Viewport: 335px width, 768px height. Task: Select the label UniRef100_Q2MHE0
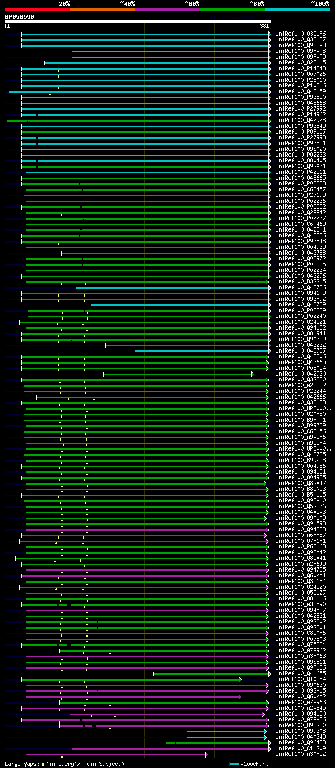300,414
